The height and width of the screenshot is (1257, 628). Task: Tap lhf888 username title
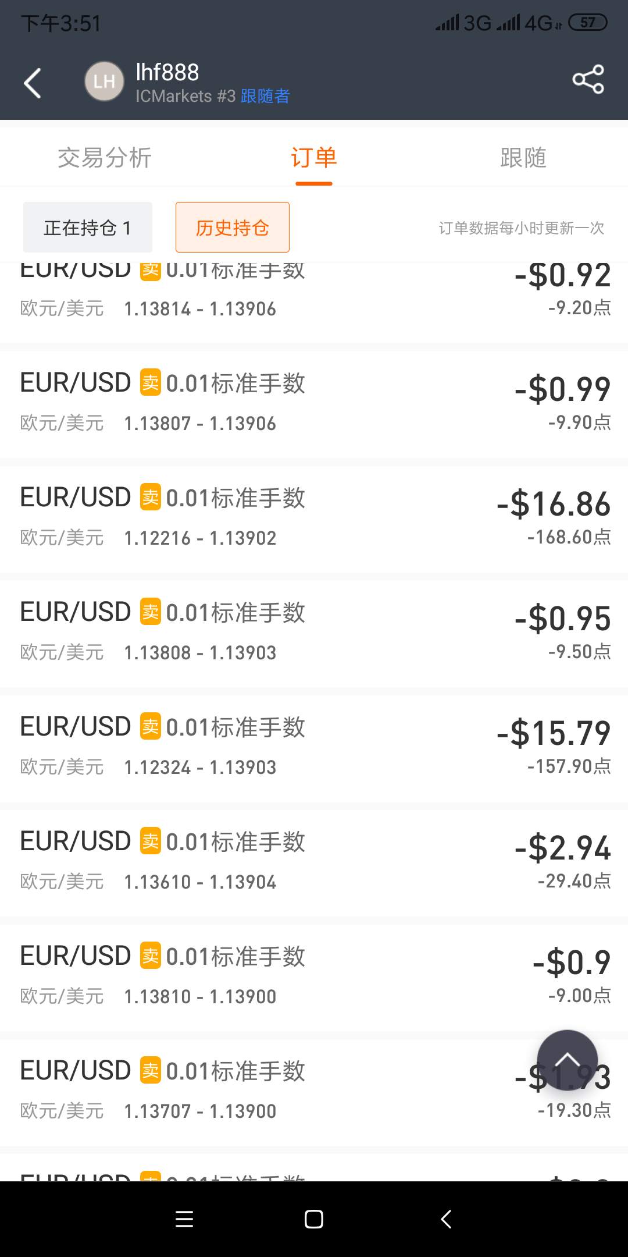167,72
